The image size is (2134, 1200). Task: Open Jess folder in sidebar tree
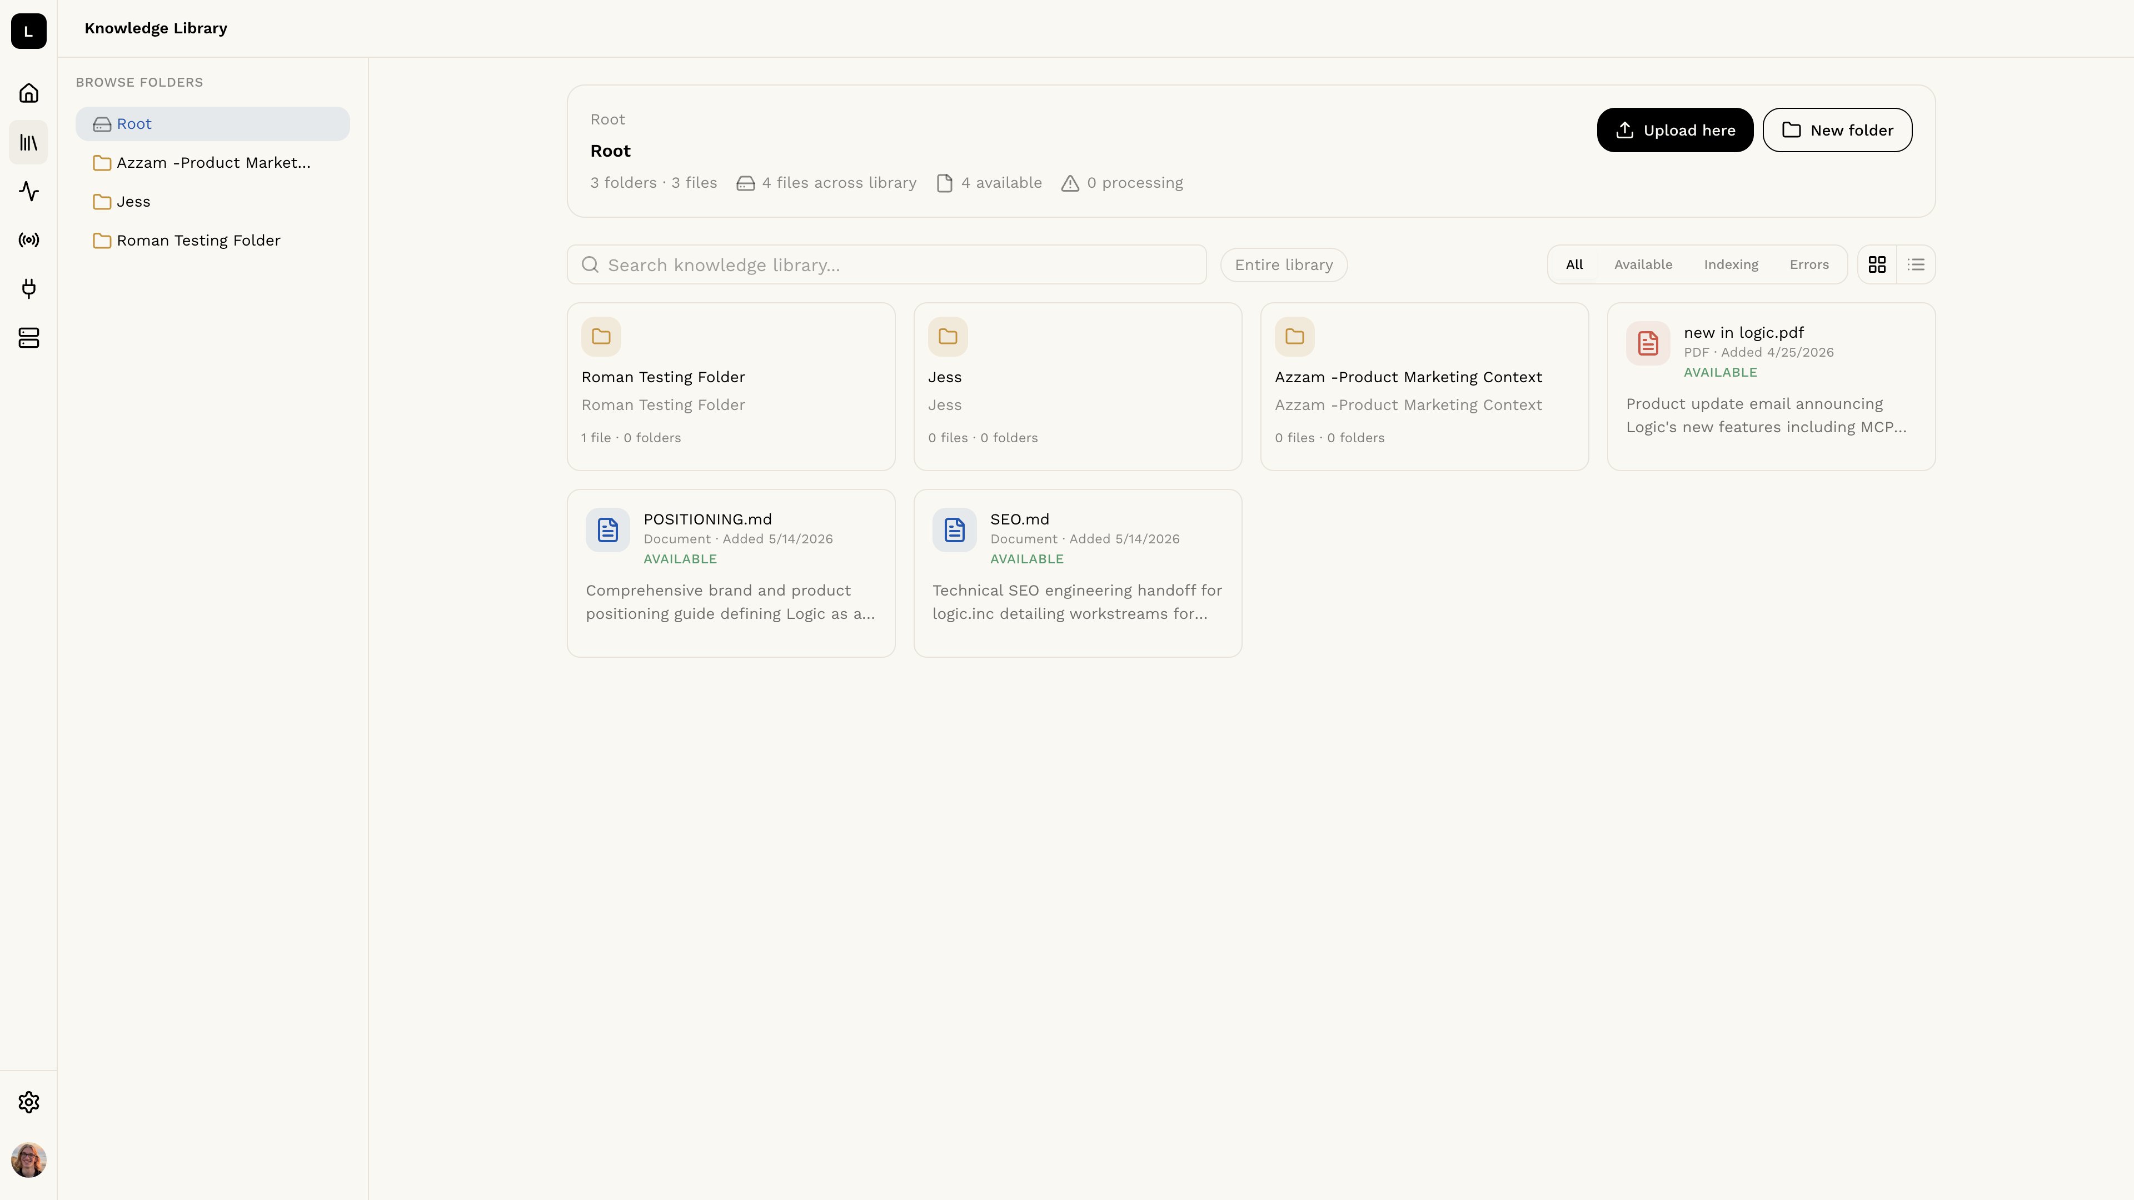(x=213, y=201)
